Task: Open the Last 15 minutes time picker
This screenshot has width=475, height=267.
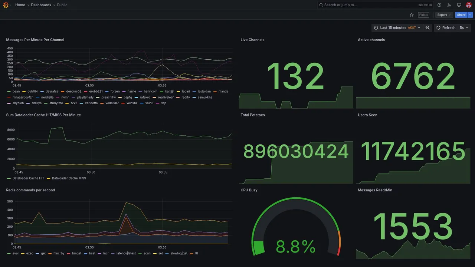Action: (x=397, y=28)
